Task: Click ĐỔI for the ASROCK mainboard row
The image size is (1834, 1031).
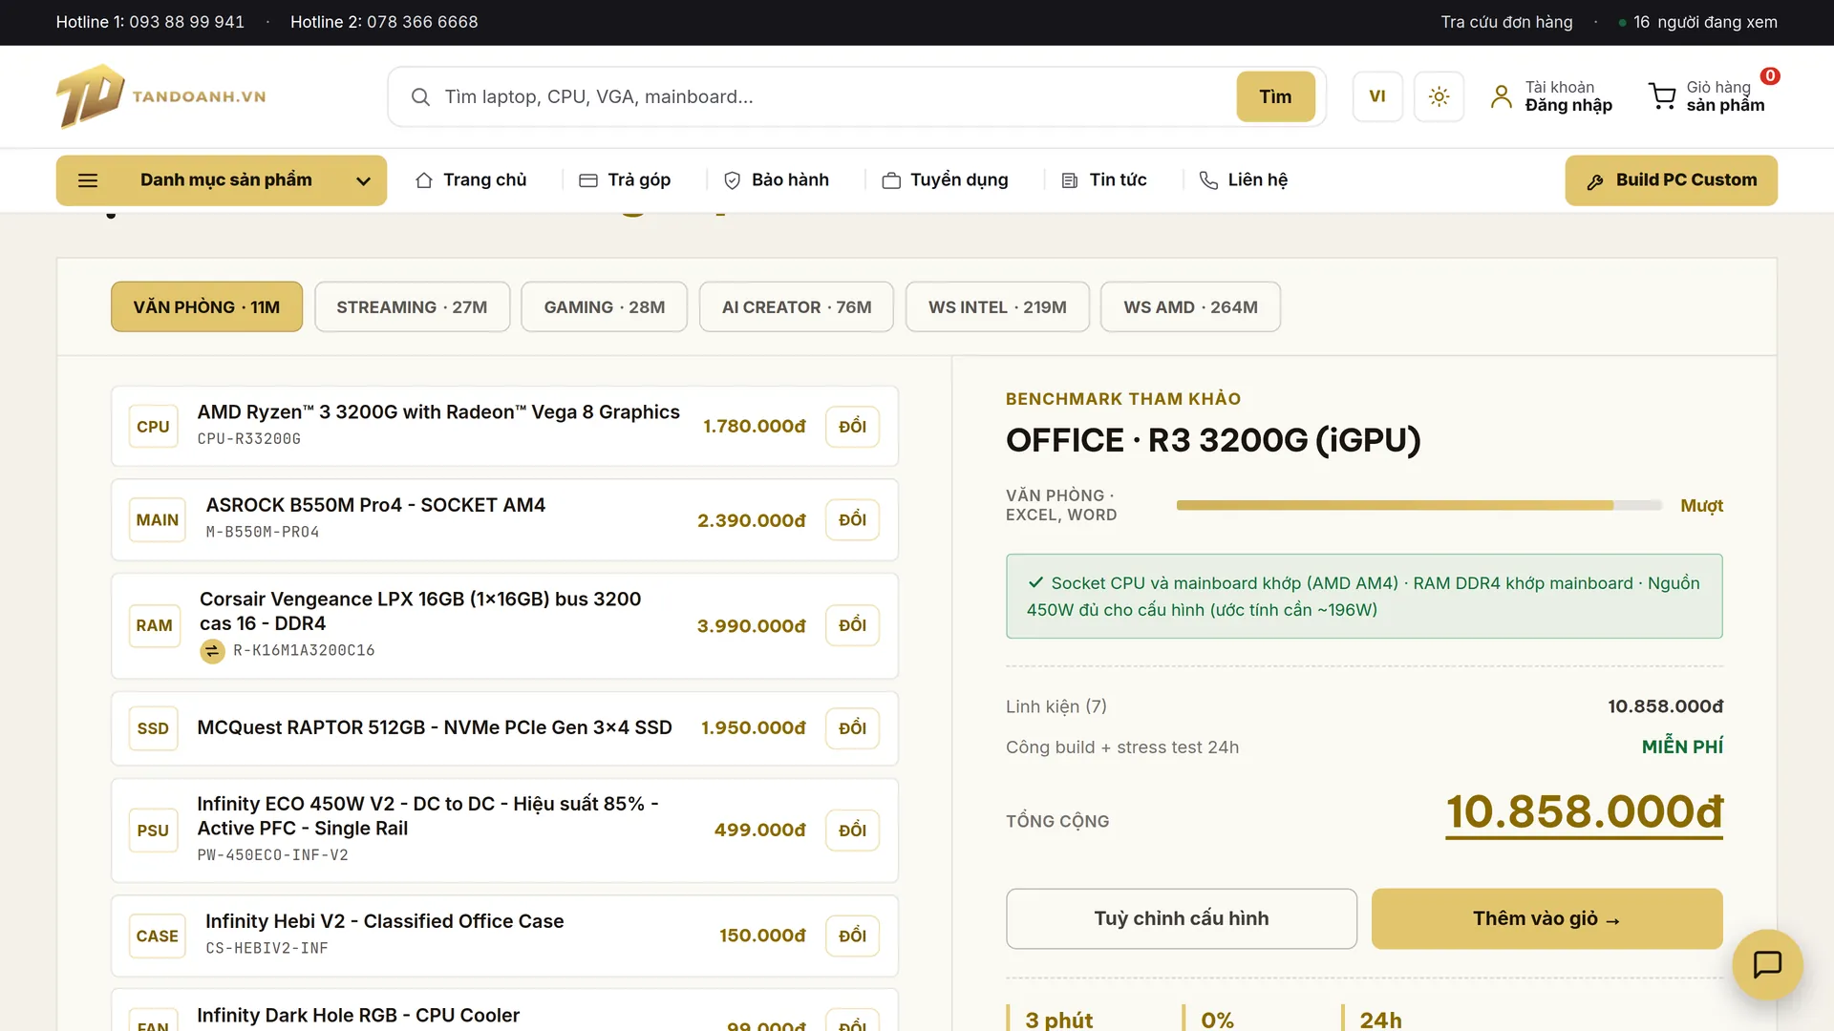Action: pyautogui.click(x=852, y=520)
